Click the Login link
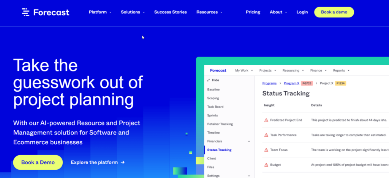 302,12
